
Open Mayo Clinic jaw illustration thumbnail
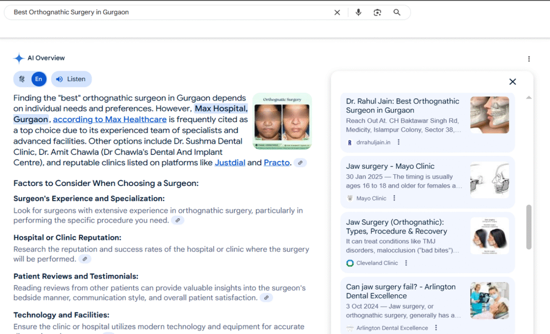click(x=490, y=180)
